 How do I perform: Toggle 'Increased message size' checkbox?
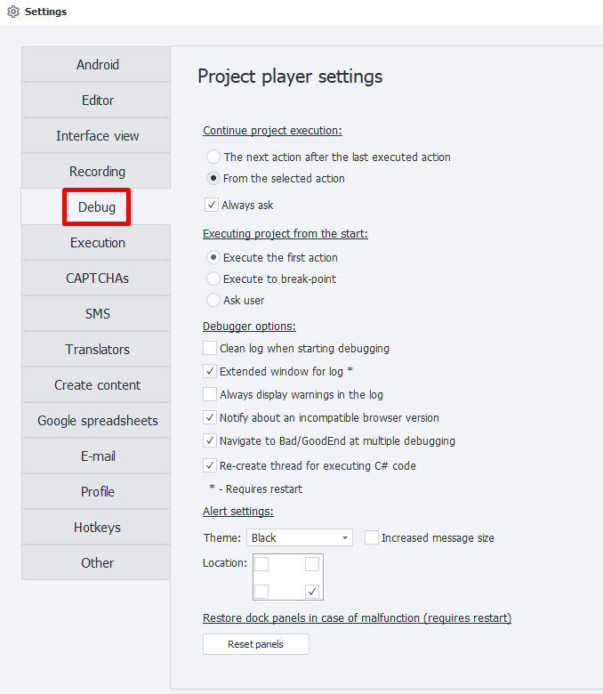tap(372, 537)
